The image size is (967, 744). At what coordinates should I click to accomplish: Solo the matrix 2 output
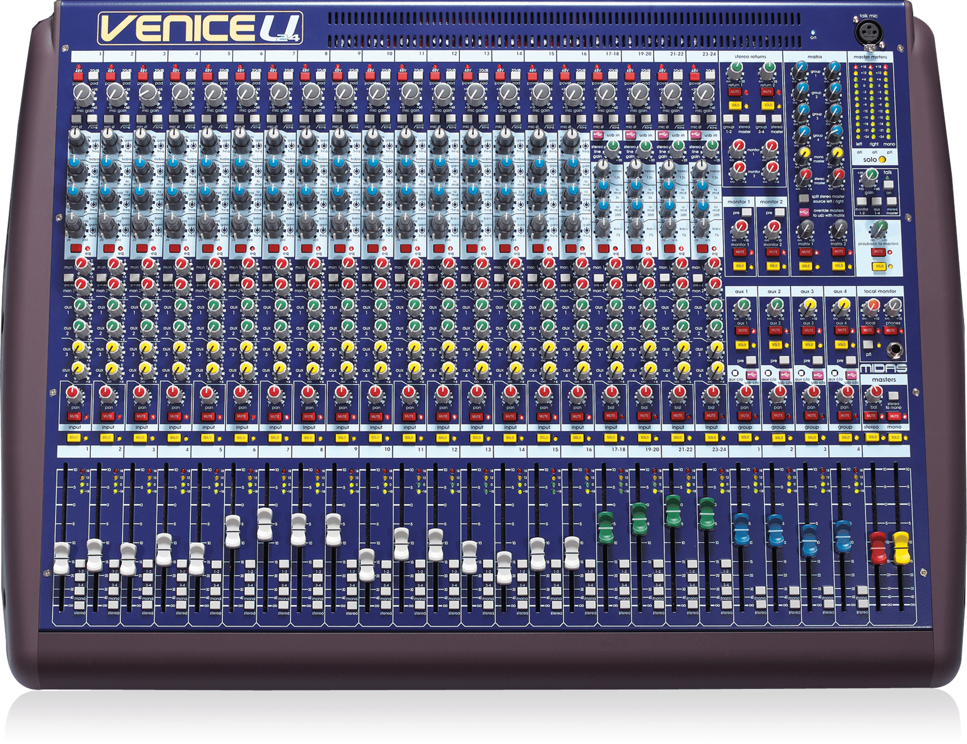(838, 266)
